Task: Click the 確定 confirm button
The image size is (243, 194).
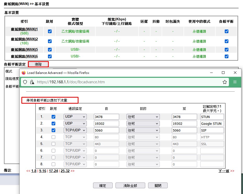Action: [x=103, y=185]
